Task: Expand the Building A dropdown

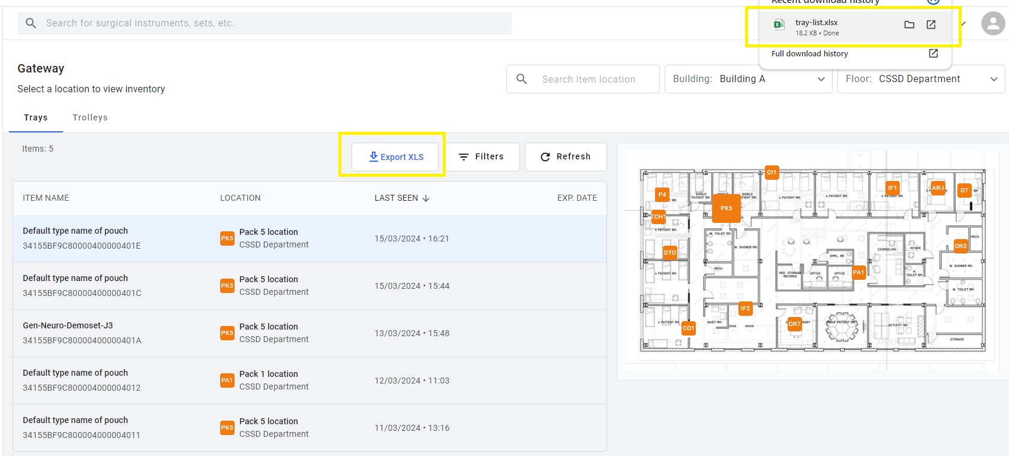Action: point(748,79)
